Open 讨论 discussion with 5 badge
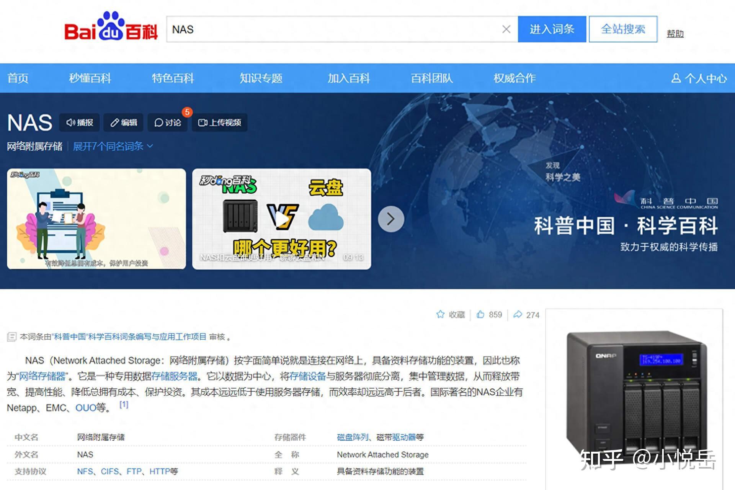The width and height of the screenshot is (735, 490). pyautogui.click(x=168, y=122)
